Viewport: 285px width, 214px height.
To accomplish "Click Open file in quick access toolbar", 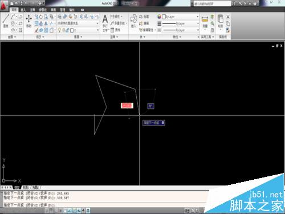I will pyautogui.click(x=17, y=3).
